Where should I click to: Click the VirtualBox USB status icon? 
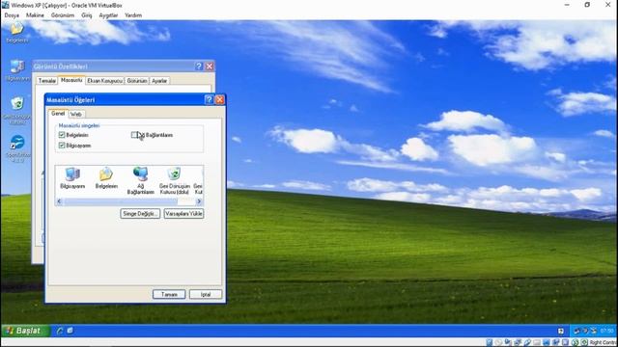coord(527,342)
